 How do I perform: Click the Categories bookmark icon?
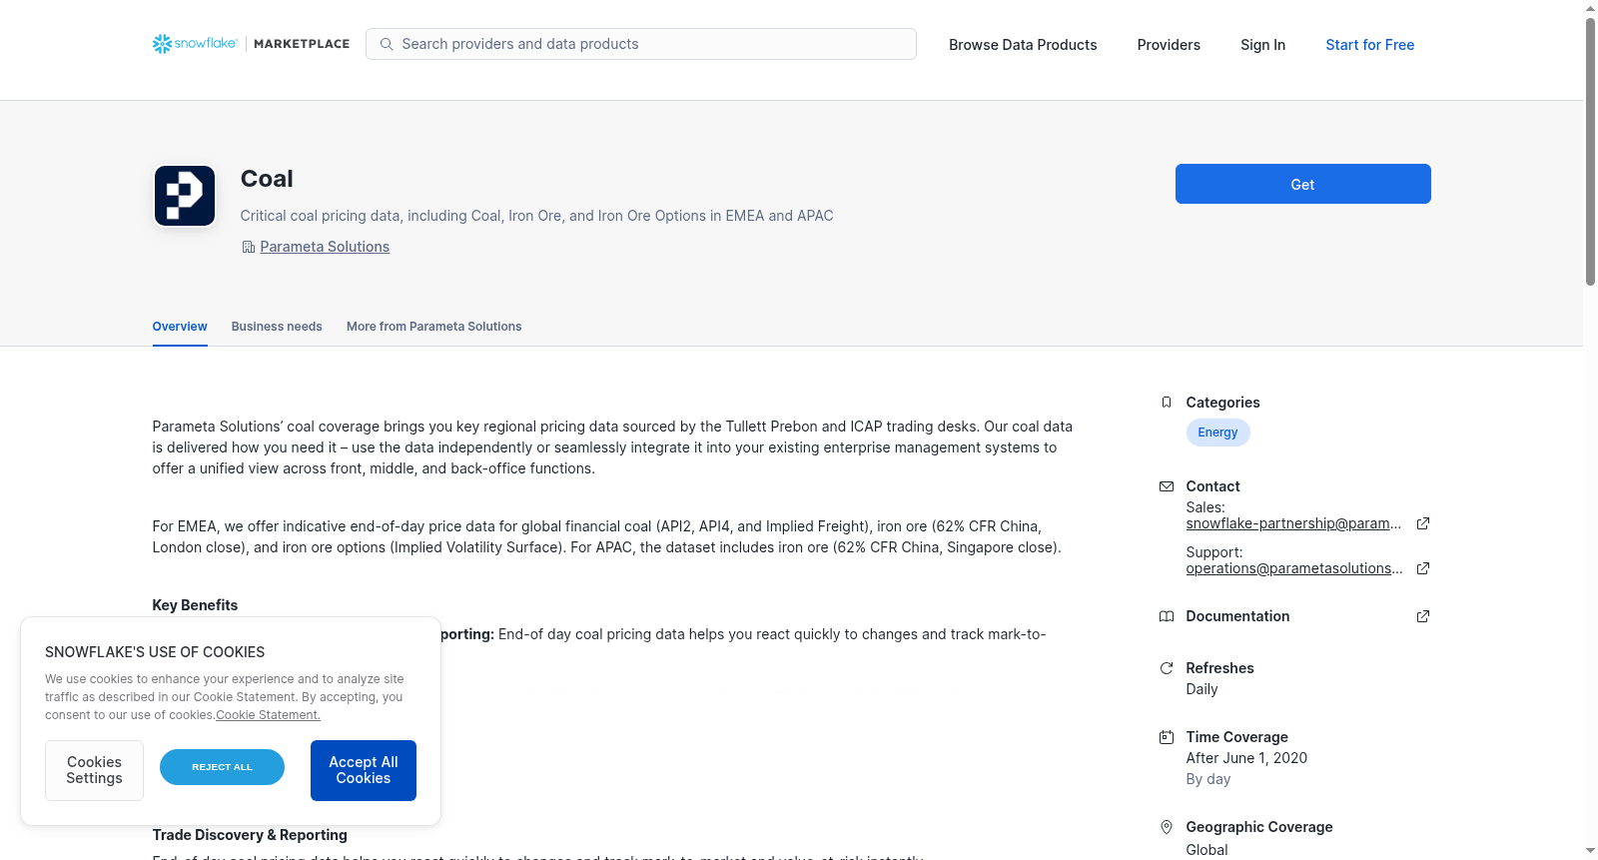(1167, 403)
